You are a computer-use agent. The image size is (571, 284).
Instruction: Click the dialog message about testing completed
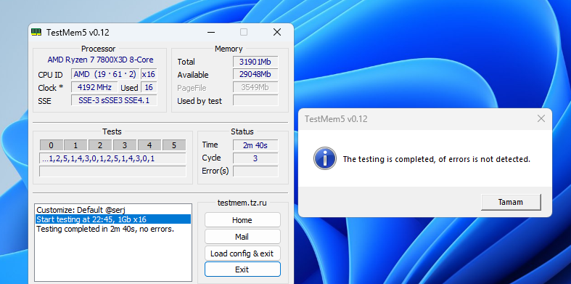(x=437, y=159)
